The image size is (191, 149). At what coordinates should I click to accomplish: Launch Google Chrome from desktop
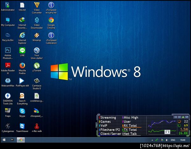pyautogui.click(x=51, y=23)
